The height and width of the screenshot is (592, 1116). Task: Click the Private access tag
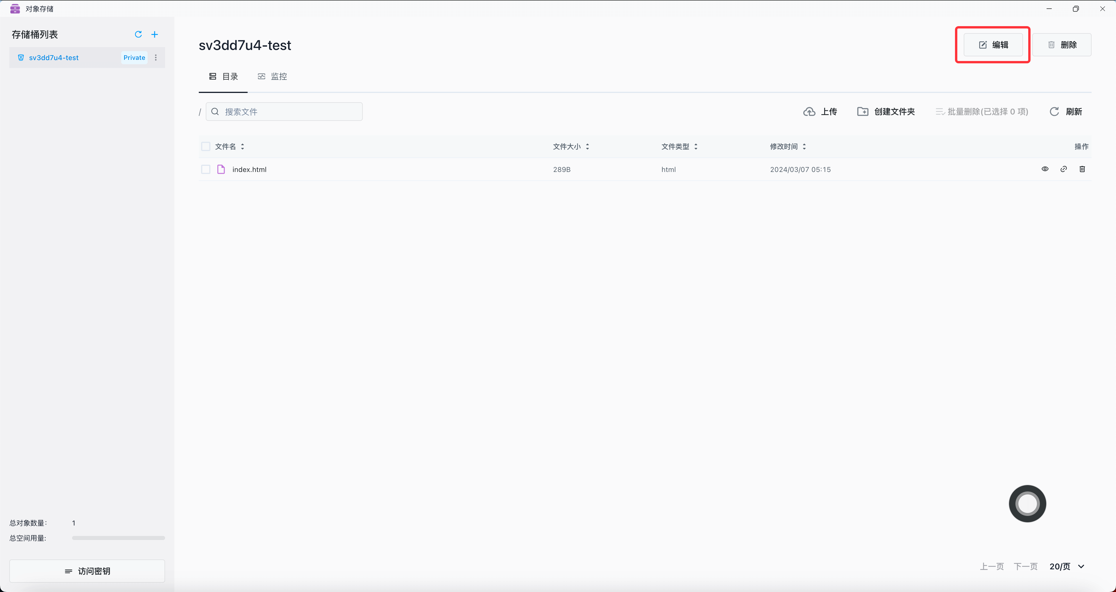point(134,58)
